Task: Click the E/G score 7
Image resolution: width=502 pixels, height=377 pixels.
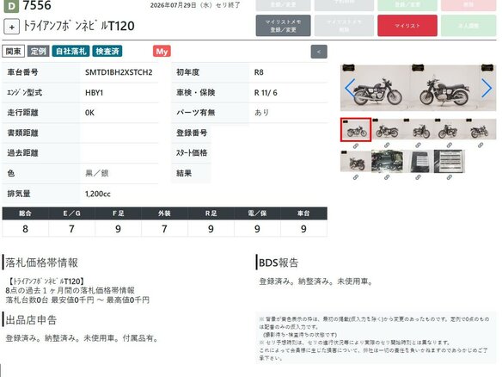Action: [71, 229]
